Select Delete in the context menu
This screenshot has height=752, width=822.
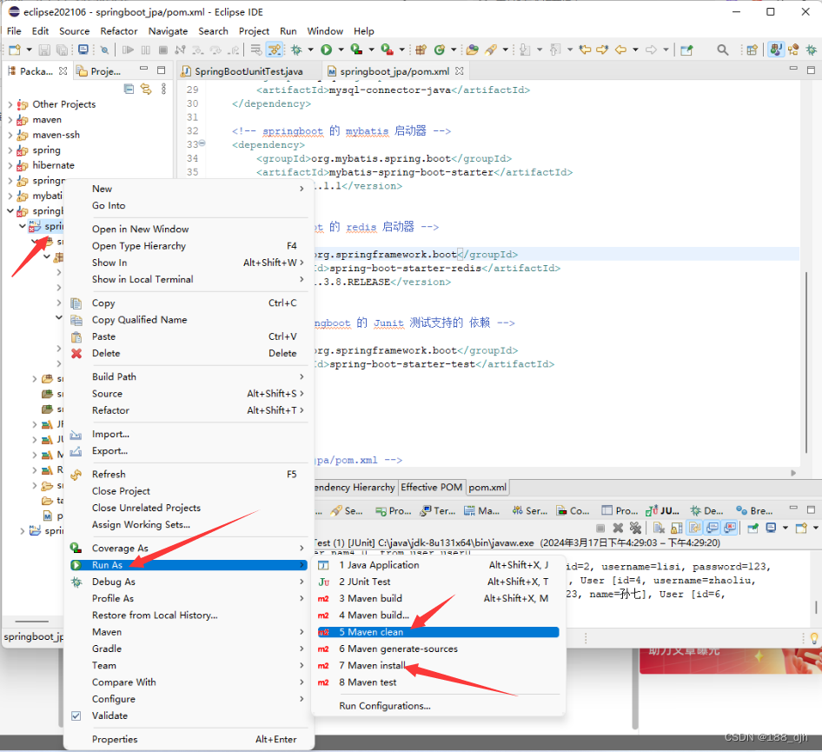point(189,354)
